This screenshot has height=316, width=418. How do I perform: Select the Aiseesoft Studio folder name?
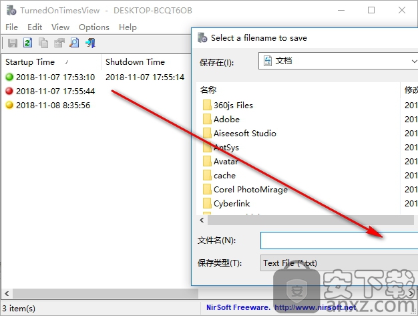(x=245, y=134)
